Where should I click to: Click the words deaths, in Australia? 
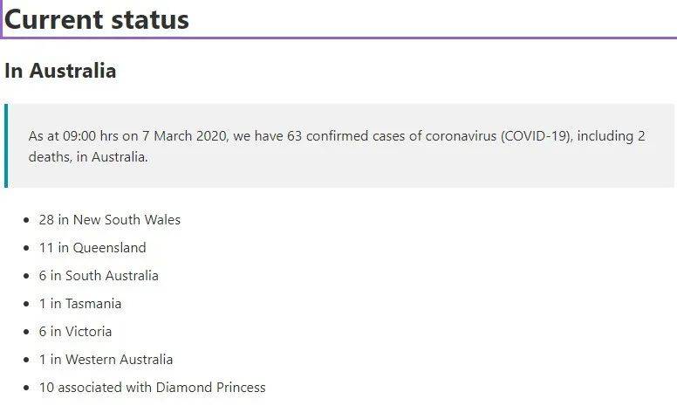[88, 157]
